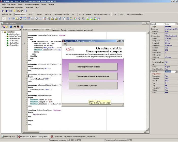The height and width of the screenshot is (142, 178).
Task: Click the black binoculars find icon
Action: 15,27
